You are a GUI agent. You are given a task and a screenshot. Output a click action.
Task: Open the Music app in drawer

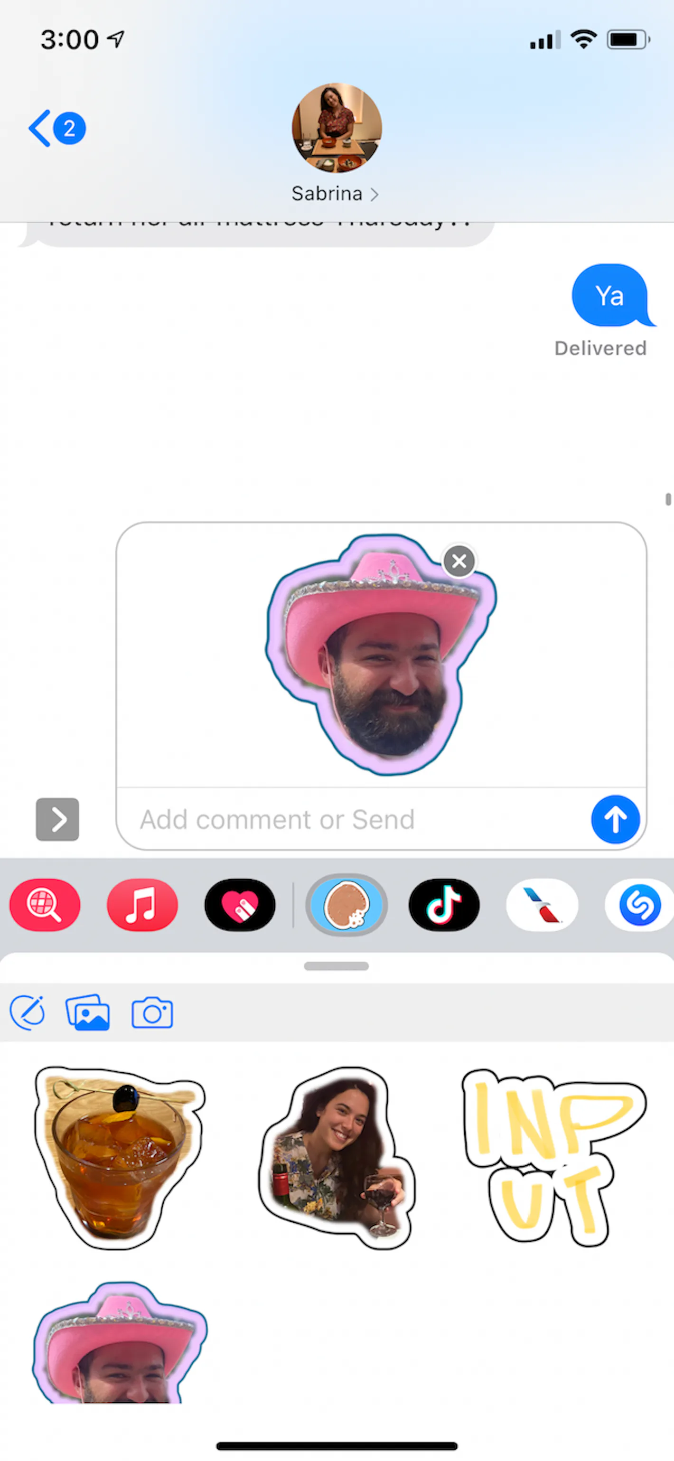tap(142, 905)
